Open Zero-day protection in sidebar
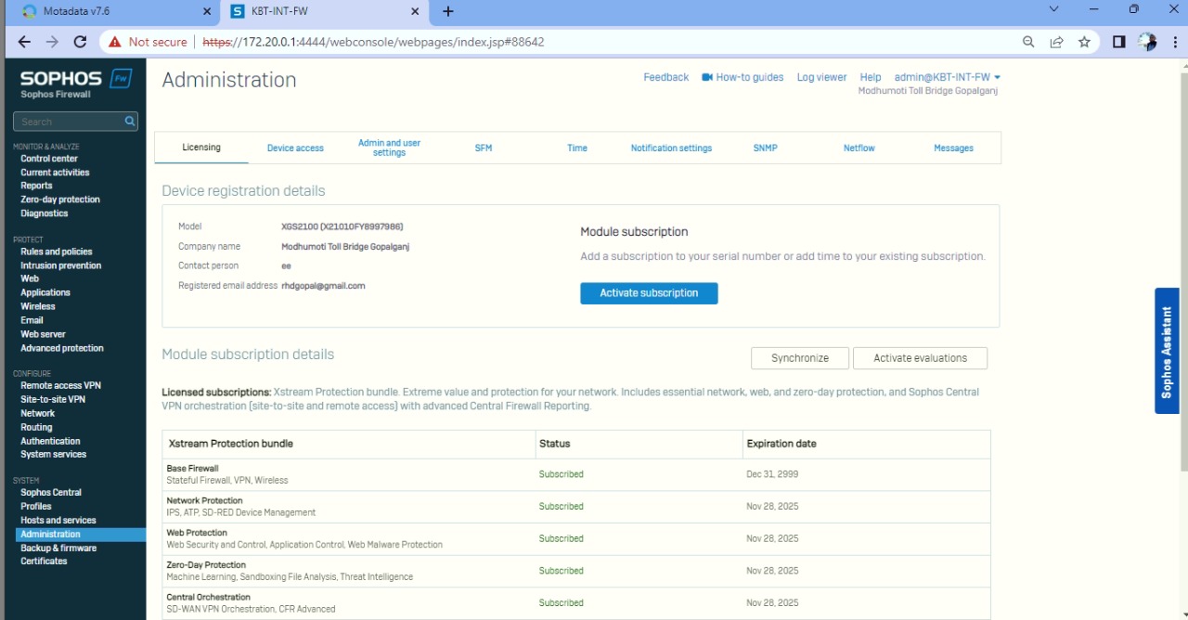This screenshot has width=1188, height=620. tap(60, 200)
